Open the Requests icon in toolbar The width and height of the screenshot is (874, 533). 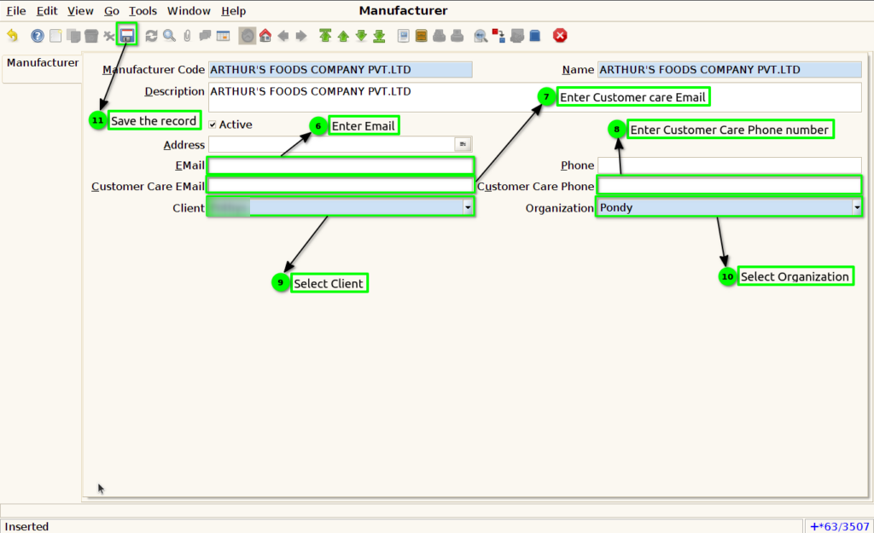click(x=516, y=36)
